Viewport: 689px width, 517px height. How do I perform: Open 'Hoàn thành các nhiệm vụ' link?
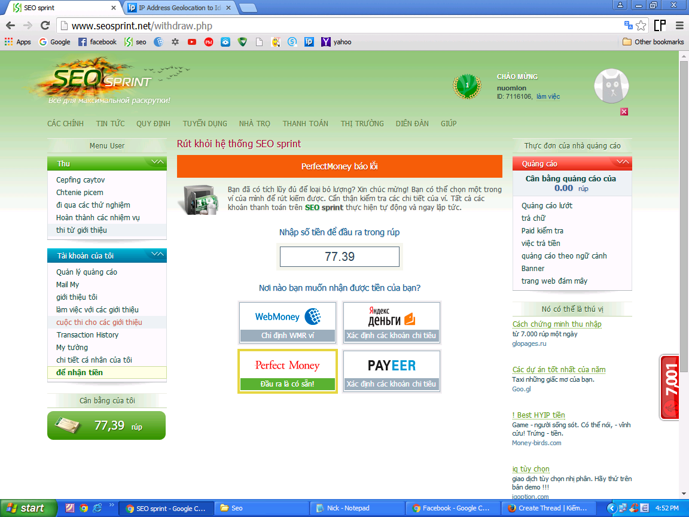98,218
